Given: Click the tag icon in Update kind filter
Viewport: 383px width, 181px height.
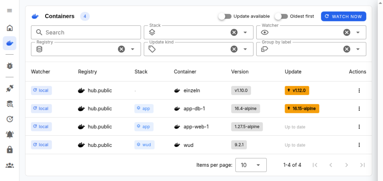Looking at the screenshot, I should (x=152, y=49).
